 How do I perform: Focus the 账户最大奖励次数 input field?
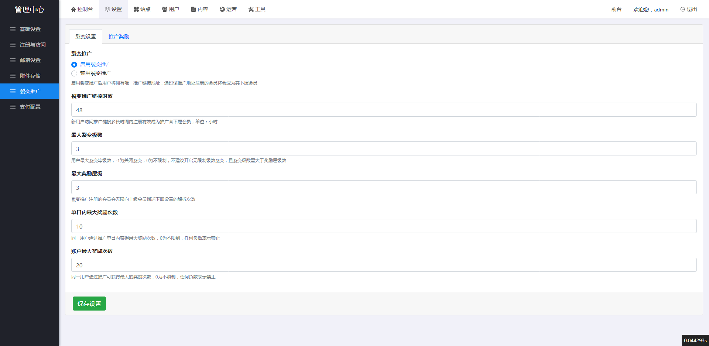click(x=384, y=265)
